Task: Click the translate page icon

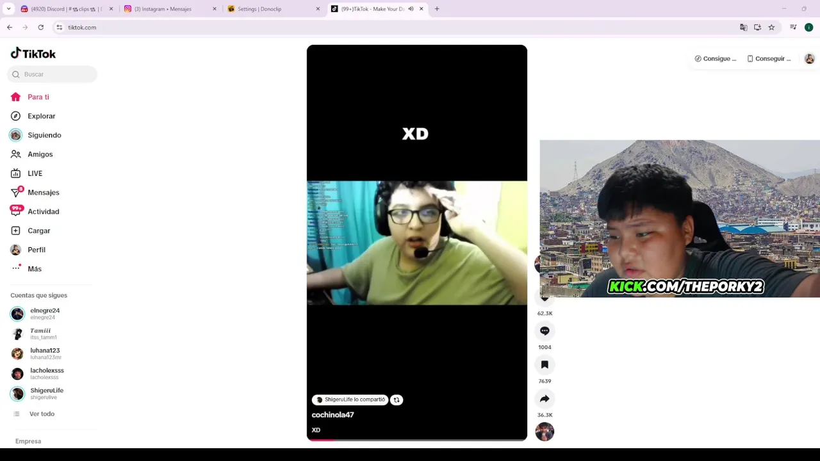Action: pos(743,28)
